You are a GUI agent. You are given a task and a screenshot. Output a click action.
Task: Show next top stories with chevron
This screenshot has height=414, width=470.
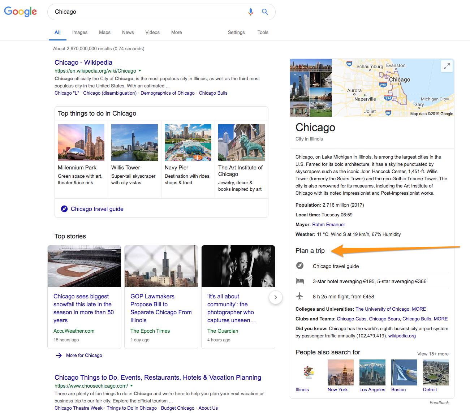pyautogui.click(x=276, y=297)
